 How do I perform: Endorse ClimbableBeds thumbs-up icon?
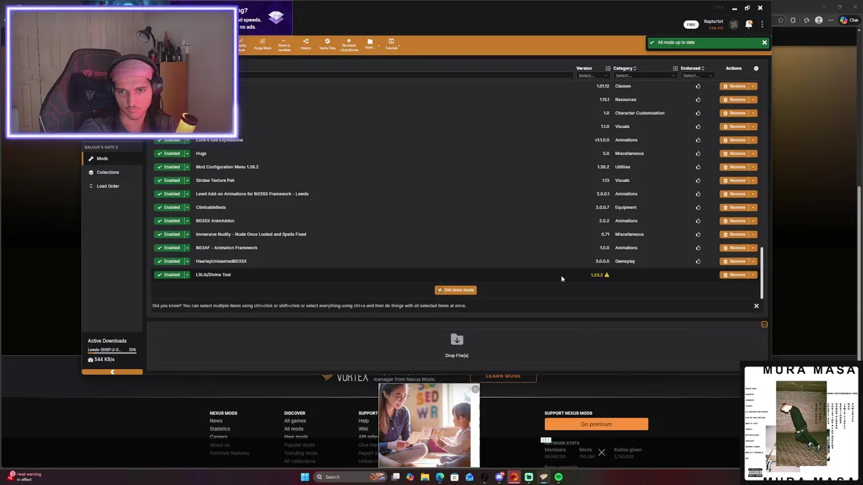[x=698, y=207]
